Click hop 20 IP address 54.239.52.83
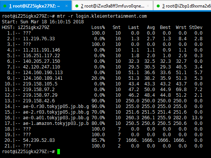The width and height of the screenshot is (211, 158). tap(39, 140)
